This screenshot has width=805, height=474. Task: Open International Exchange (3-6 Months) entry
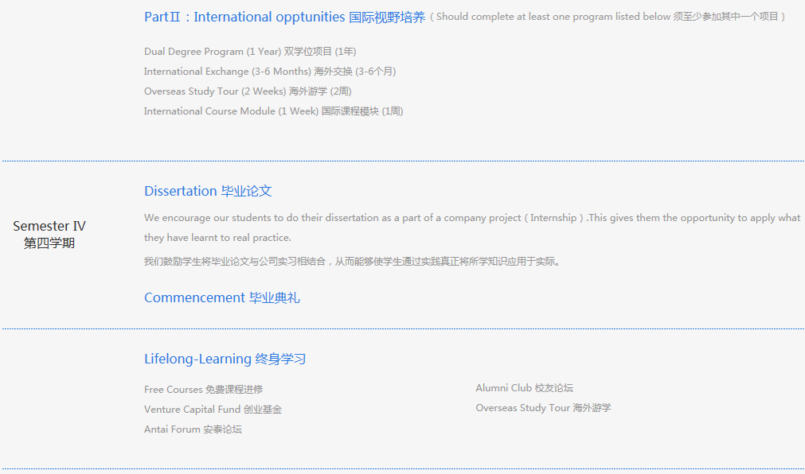point(269,72)
